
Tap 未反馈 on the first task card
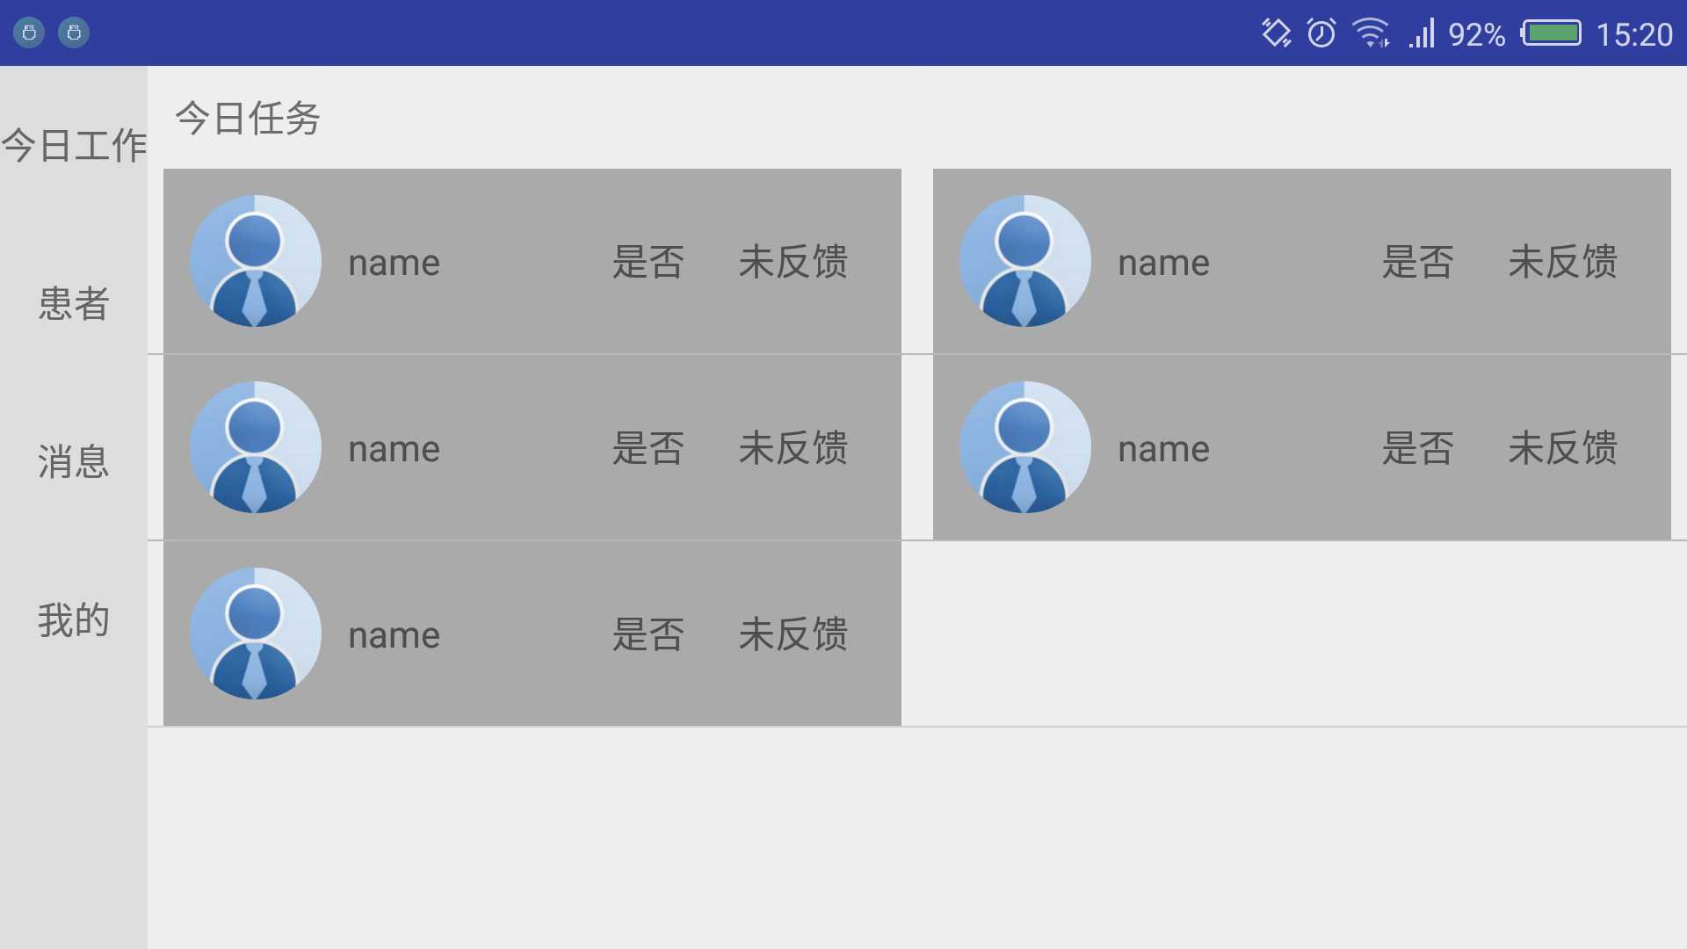pyautogui.click(x=792, y=261)
